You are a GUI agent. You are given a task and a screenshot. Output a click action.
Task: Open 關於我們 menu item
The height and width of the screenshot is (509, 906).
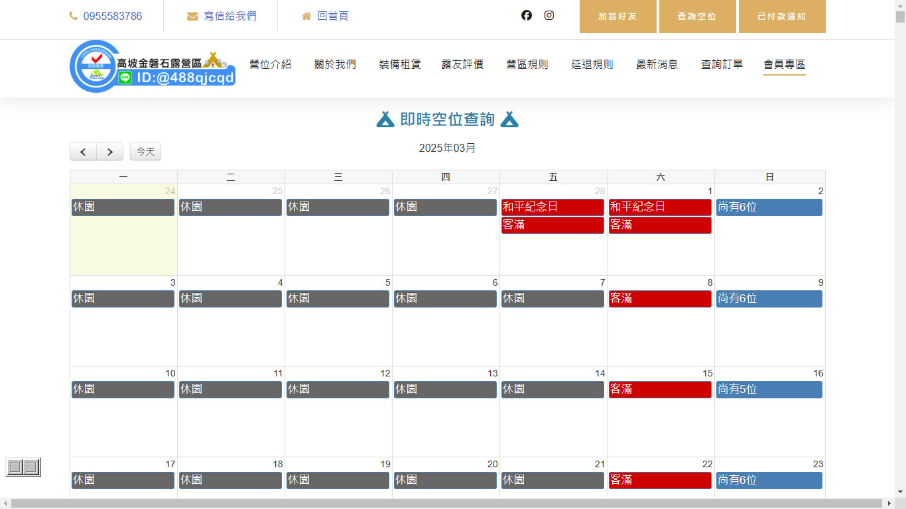(335, 64)
